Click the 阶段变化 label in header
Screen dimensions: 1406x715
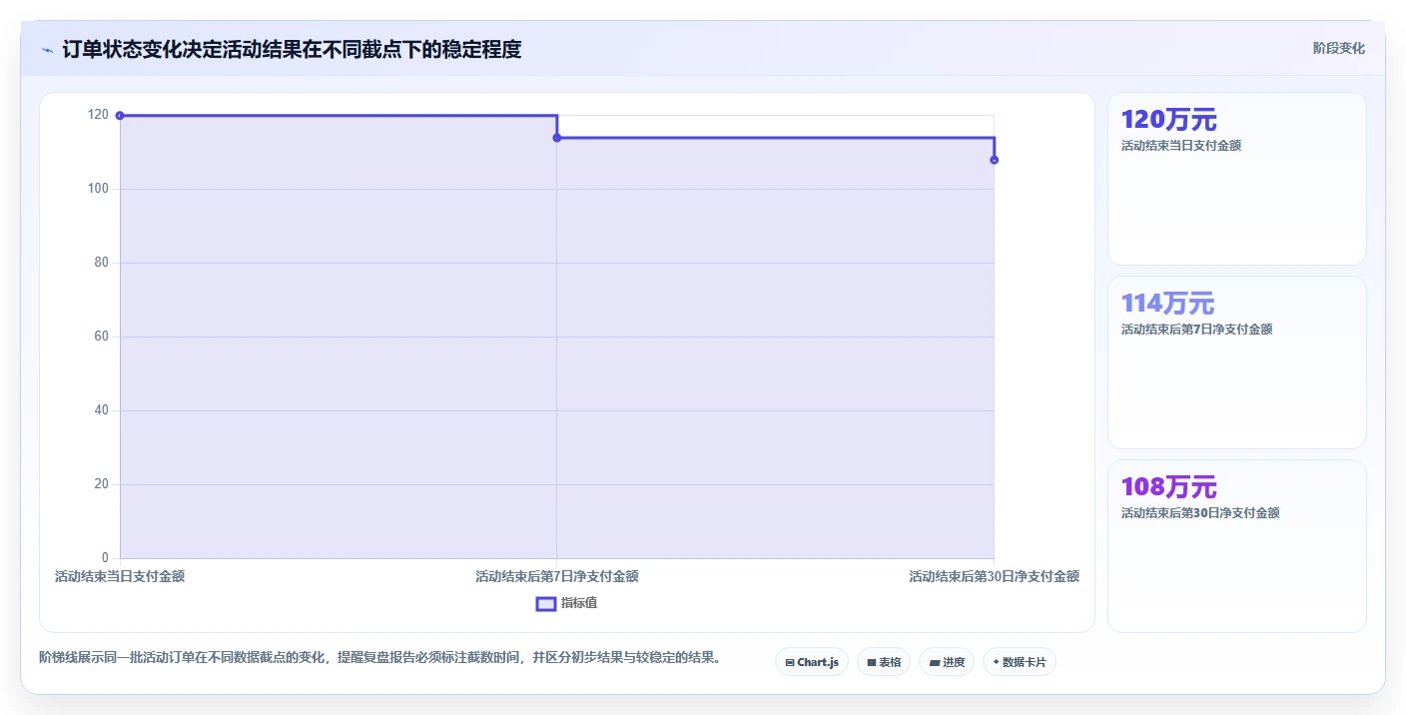tap(1338, 48)
